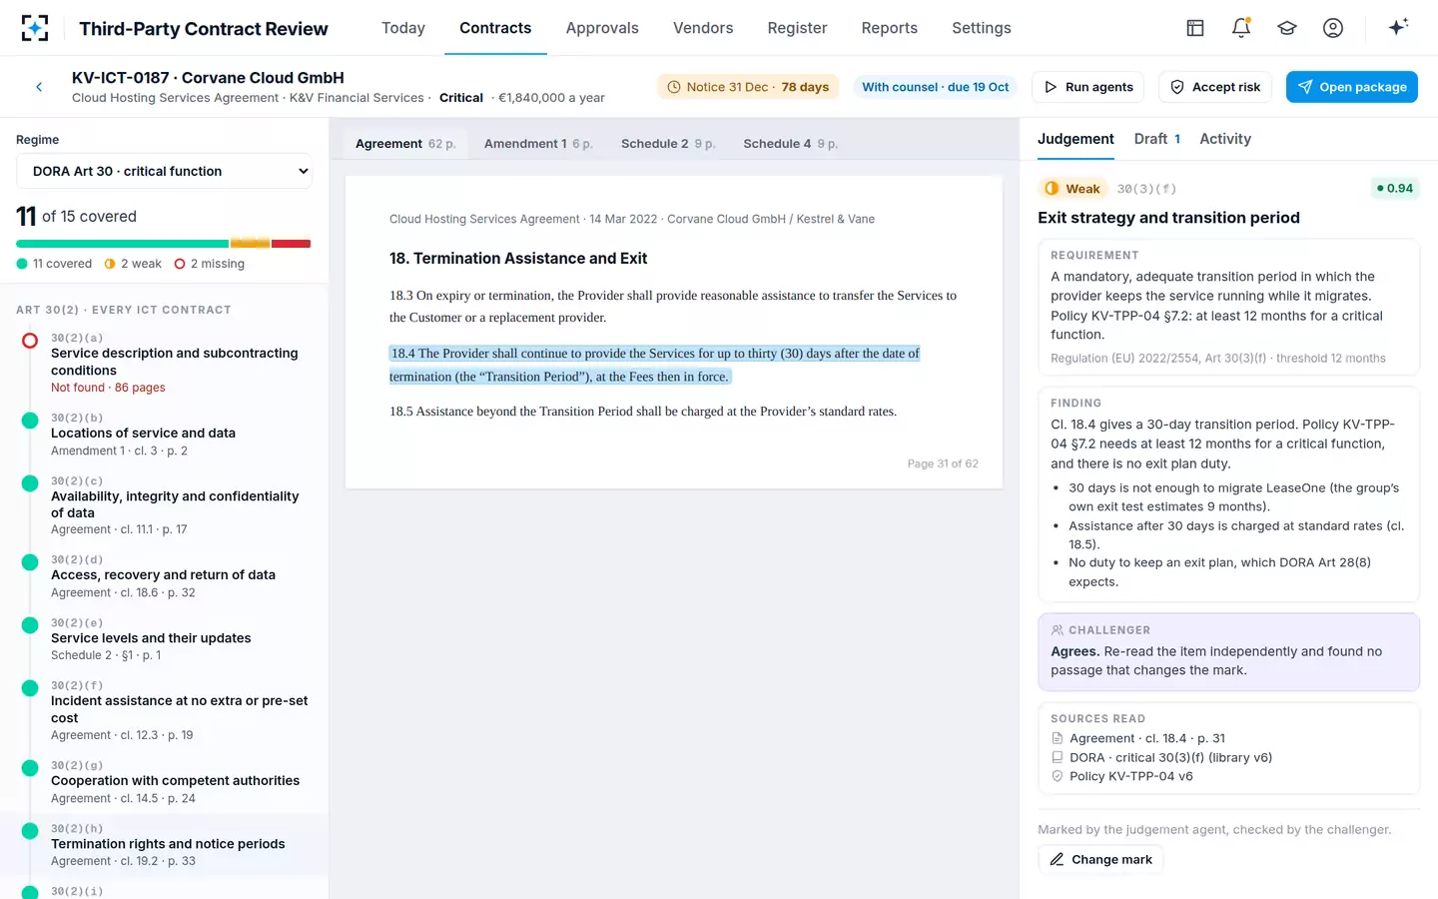
Task: Open the Reports tab
Action: click(x=890, y=28)
